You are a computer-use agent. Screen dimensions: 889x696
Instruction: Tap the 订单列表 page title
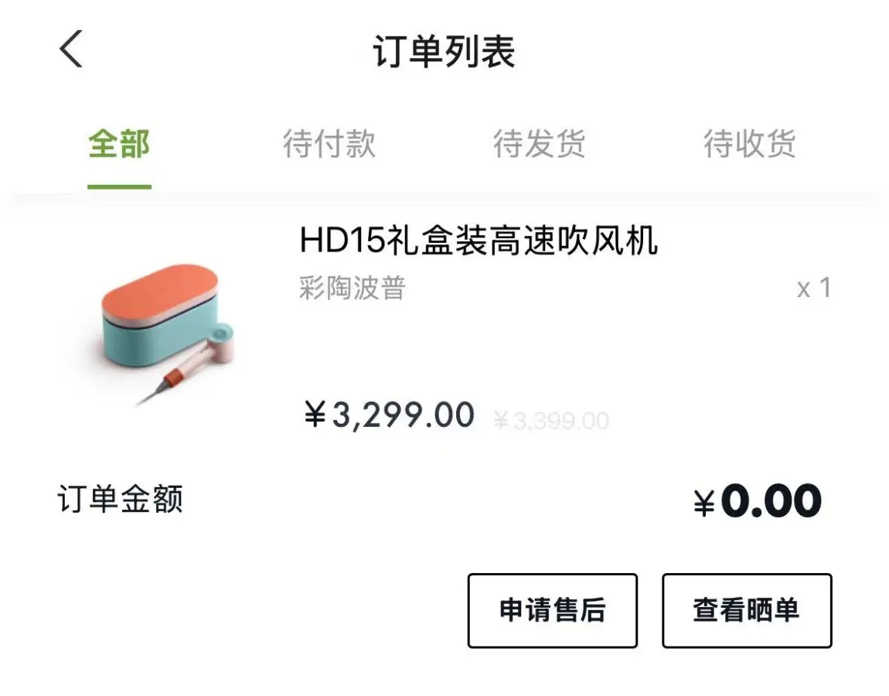(x=444, y=52)
